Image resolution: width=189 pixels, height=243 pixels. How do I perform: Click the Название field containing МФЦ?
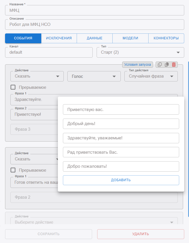click(94, 10)
